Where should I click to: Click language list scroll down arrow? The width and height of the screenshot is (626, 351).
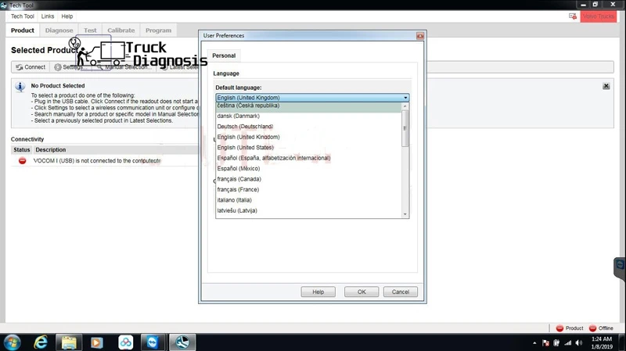pos(405,214)
